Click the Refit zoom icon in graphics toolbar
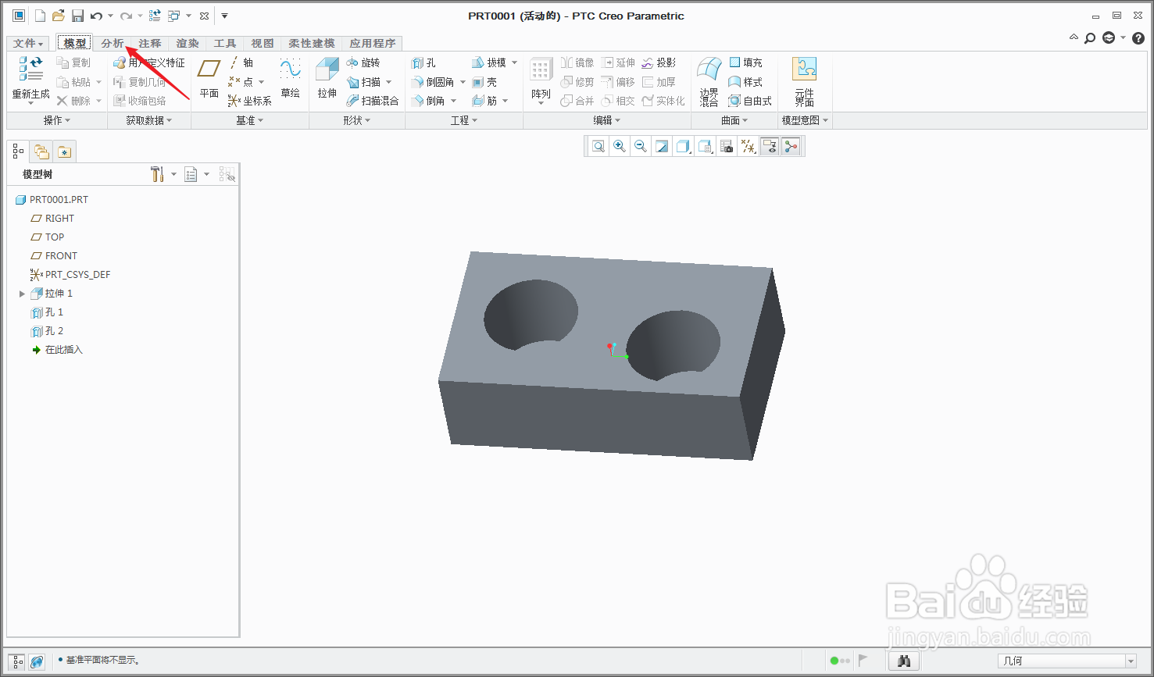This screenshot has height=677, width=1154. point(598,146)
